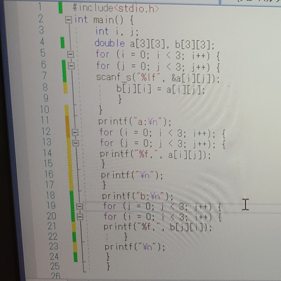Click line number 18 in the margin
This screenshot has width=281, height=281.
point(50,195)
